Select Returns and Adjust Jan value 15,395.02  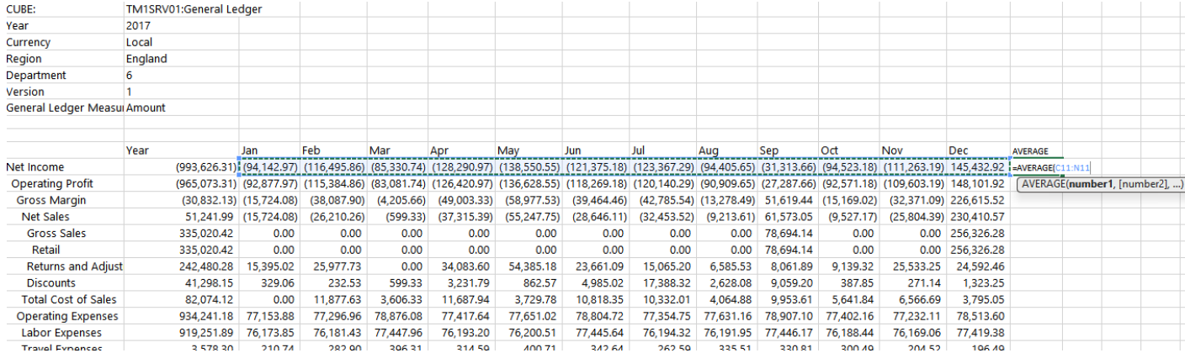[269, 266]
